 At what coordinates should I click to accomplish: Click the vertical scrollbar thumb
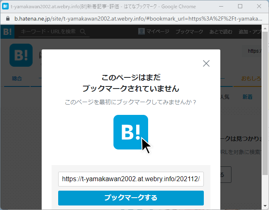click(265, 103)
